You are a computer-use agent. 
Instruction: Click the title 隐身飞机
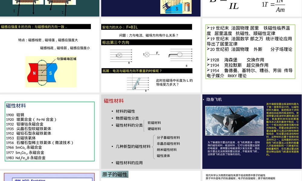coord(214,100)
